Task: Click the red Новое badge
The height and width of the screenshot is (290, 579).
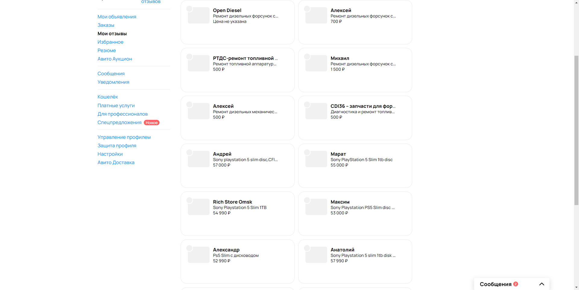Action: 152,123
